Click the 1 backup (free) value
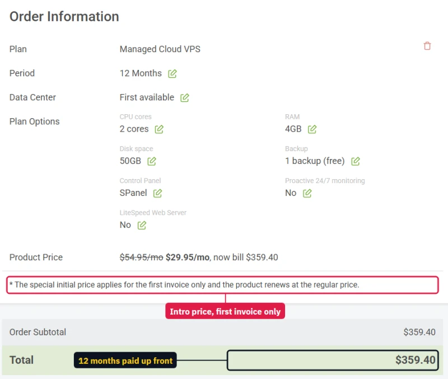 (315, 161)
